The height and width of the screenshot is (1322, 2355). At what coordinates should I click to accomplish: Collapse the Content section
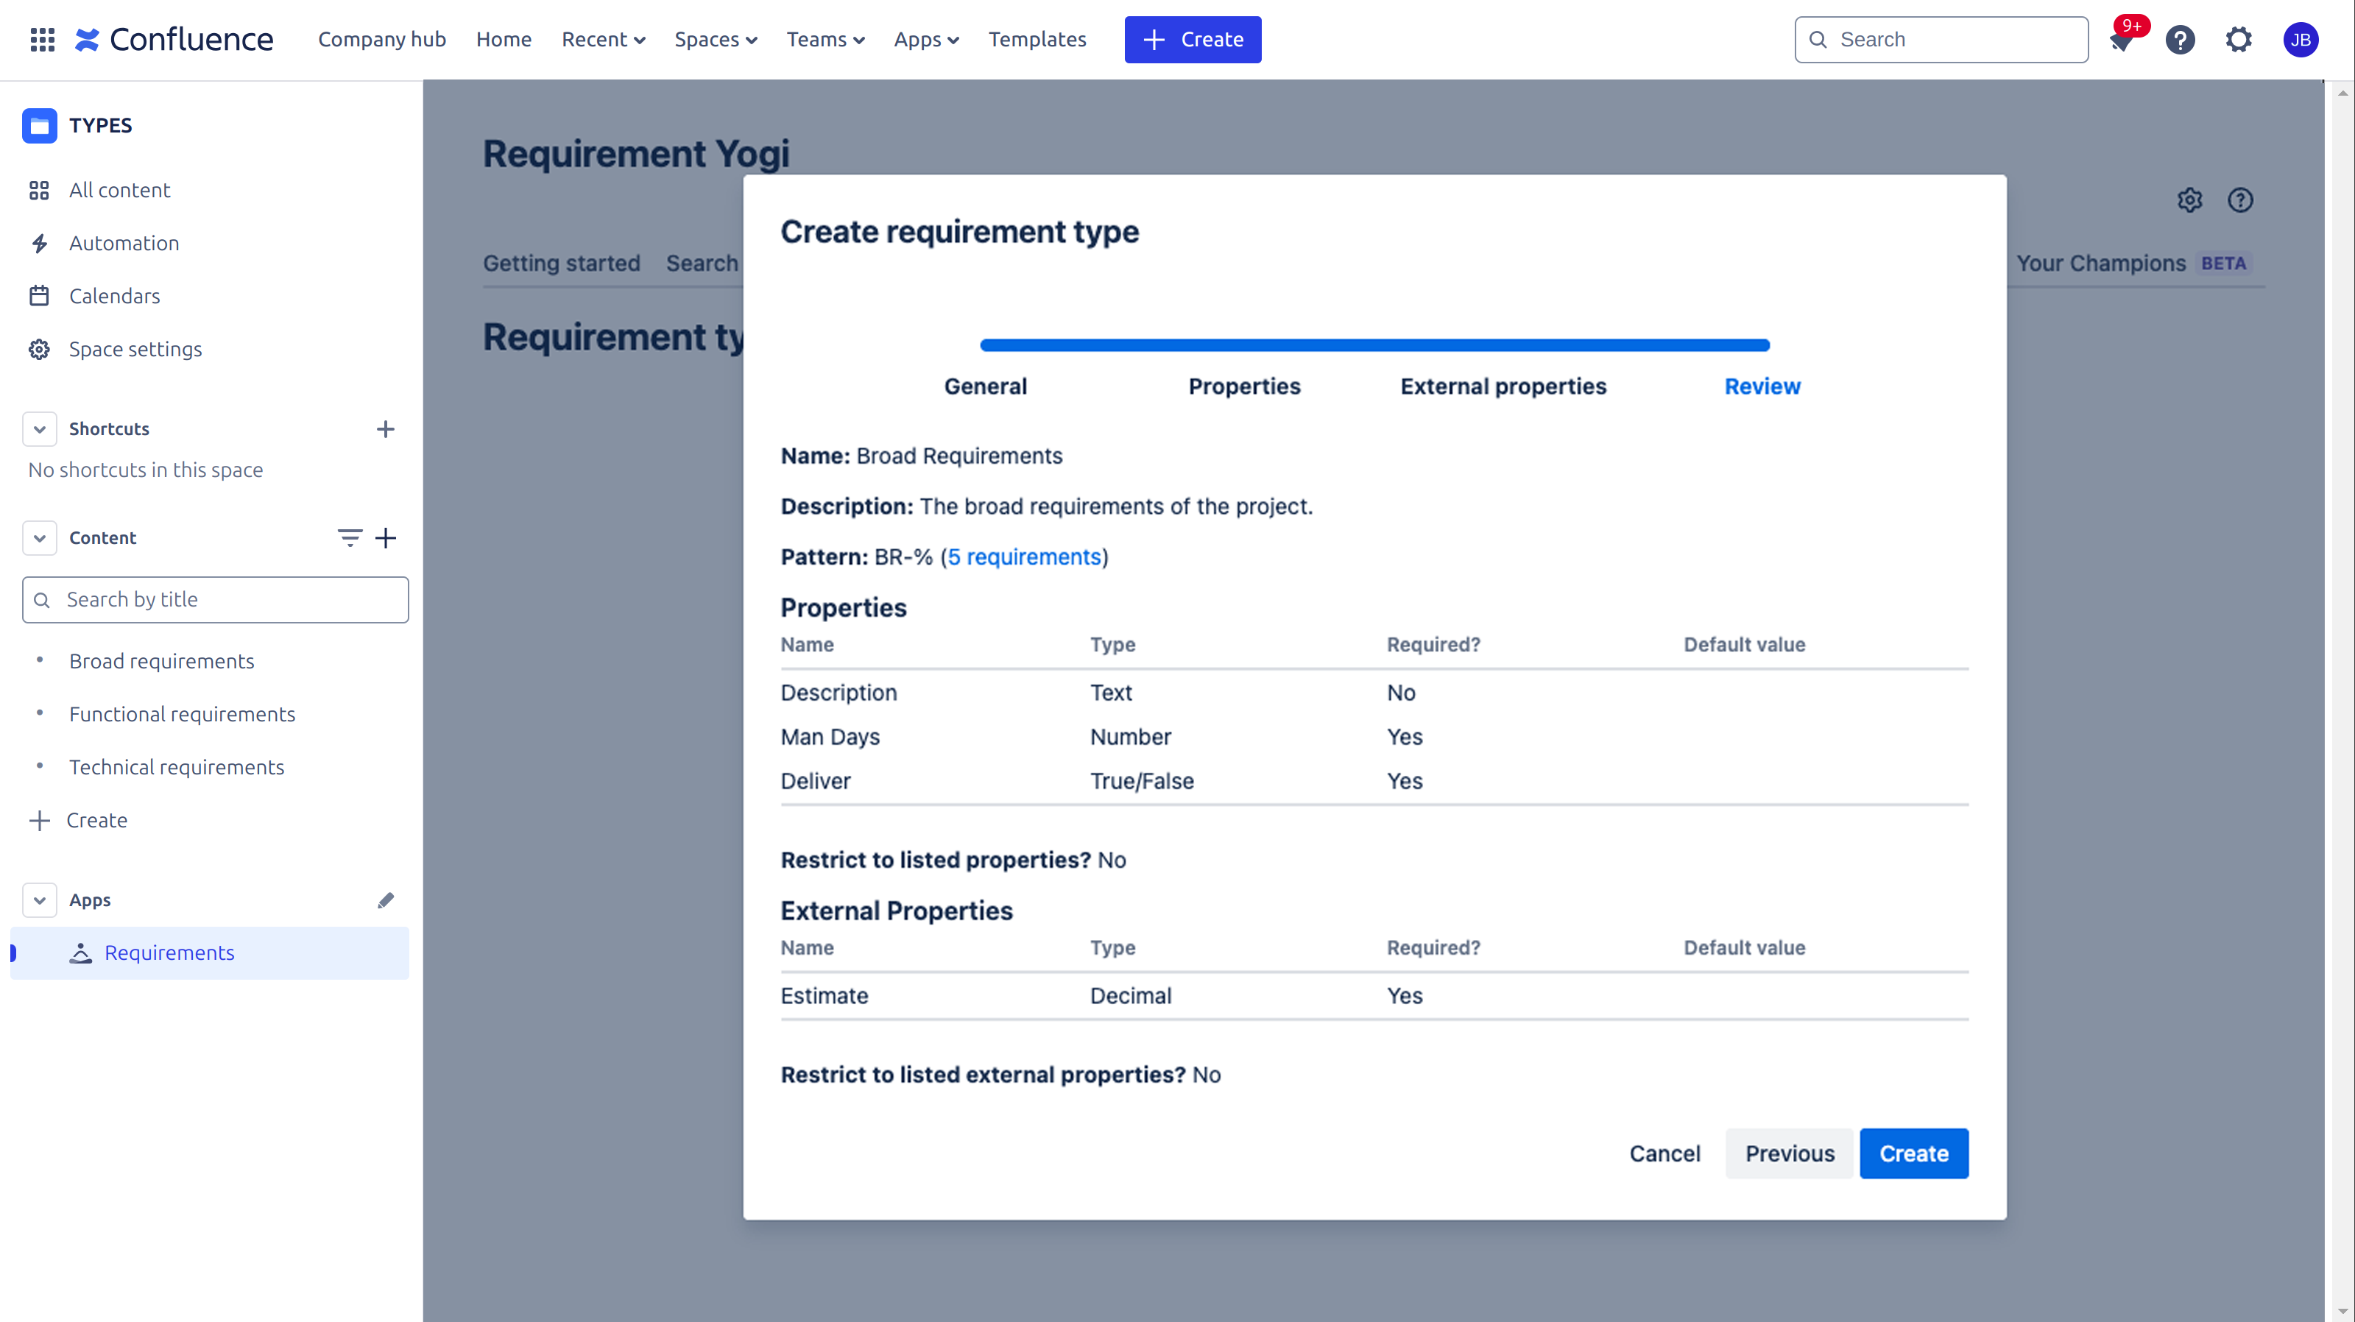[x=39, y=537]
